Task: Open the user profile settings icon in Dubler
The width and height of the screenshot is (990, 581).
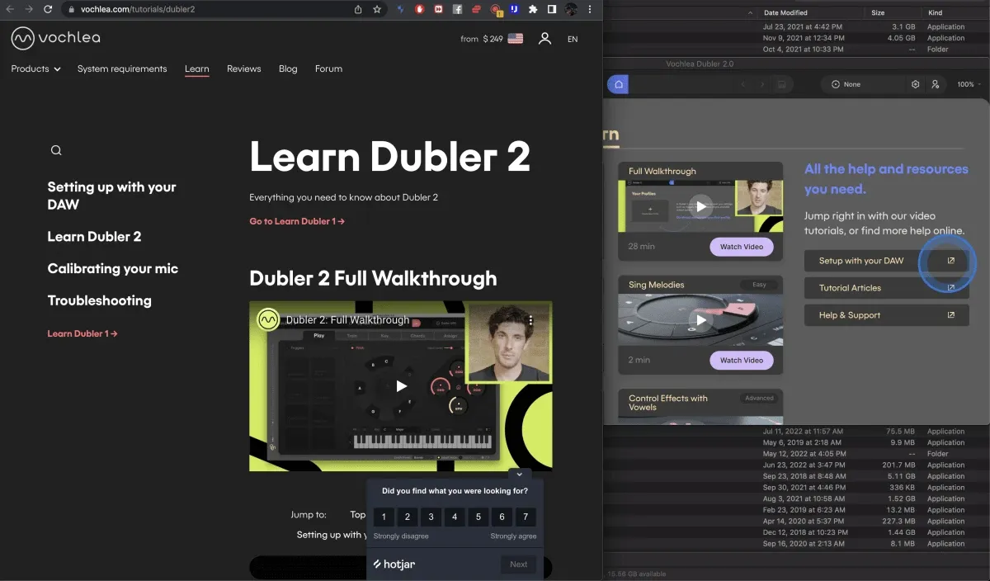Action: click(935, 84)
